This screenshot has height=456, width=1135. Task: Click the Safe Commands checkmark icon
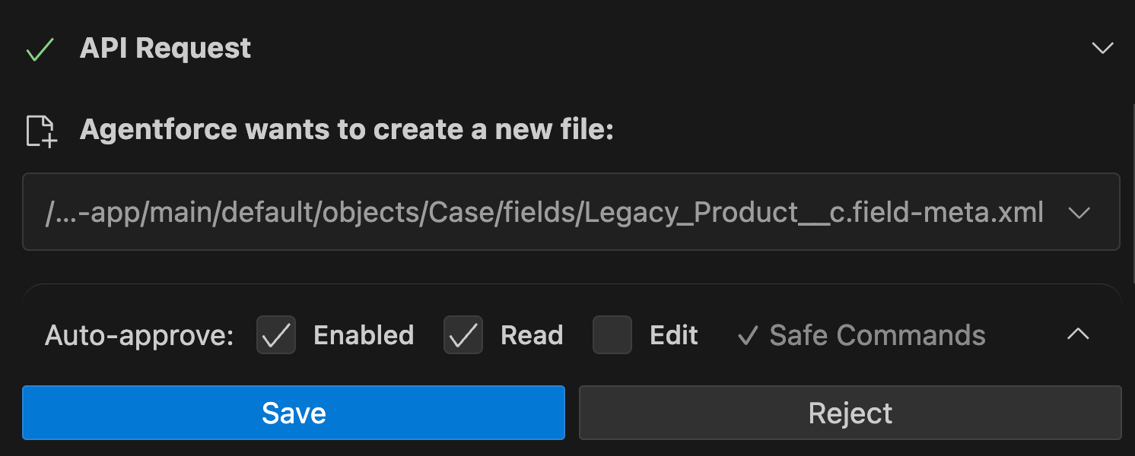pyautogui.click(x=748, y=335)
